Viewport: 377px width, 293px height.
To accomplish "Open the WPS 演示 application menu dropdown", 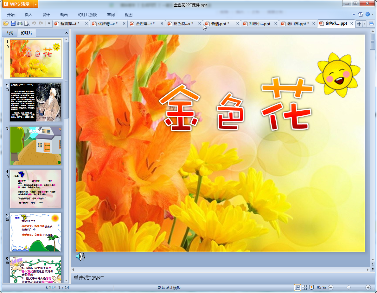I will click(x=35, y=4).
